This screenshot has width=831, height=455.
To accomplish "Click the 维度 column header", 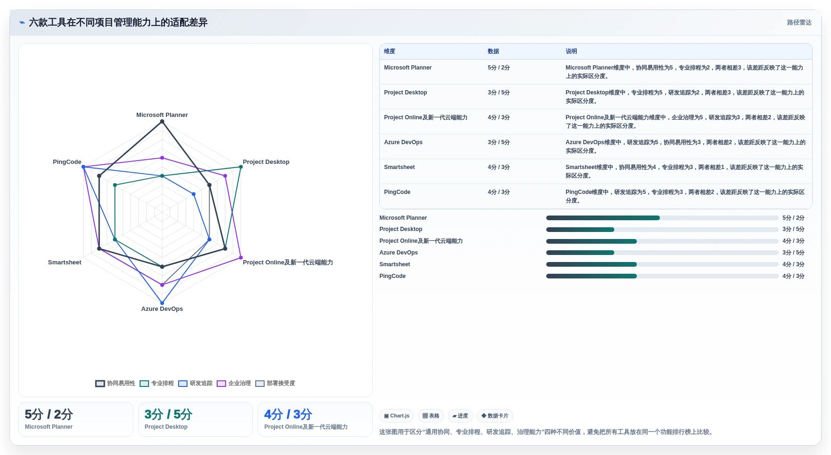I will tap(390, 51).
